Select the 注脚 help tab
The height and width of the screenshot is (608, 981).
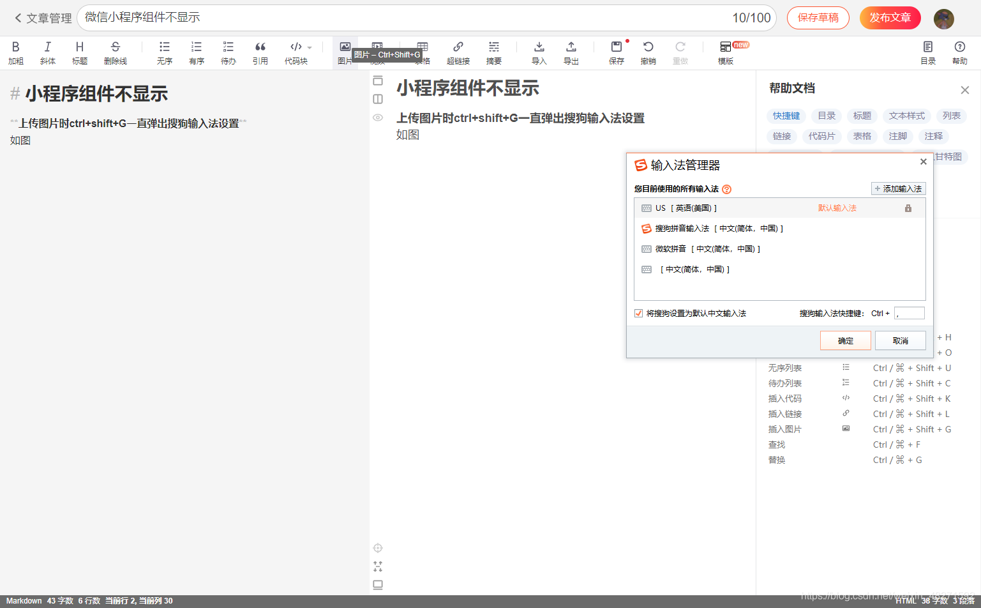click(x=898, y=136)
